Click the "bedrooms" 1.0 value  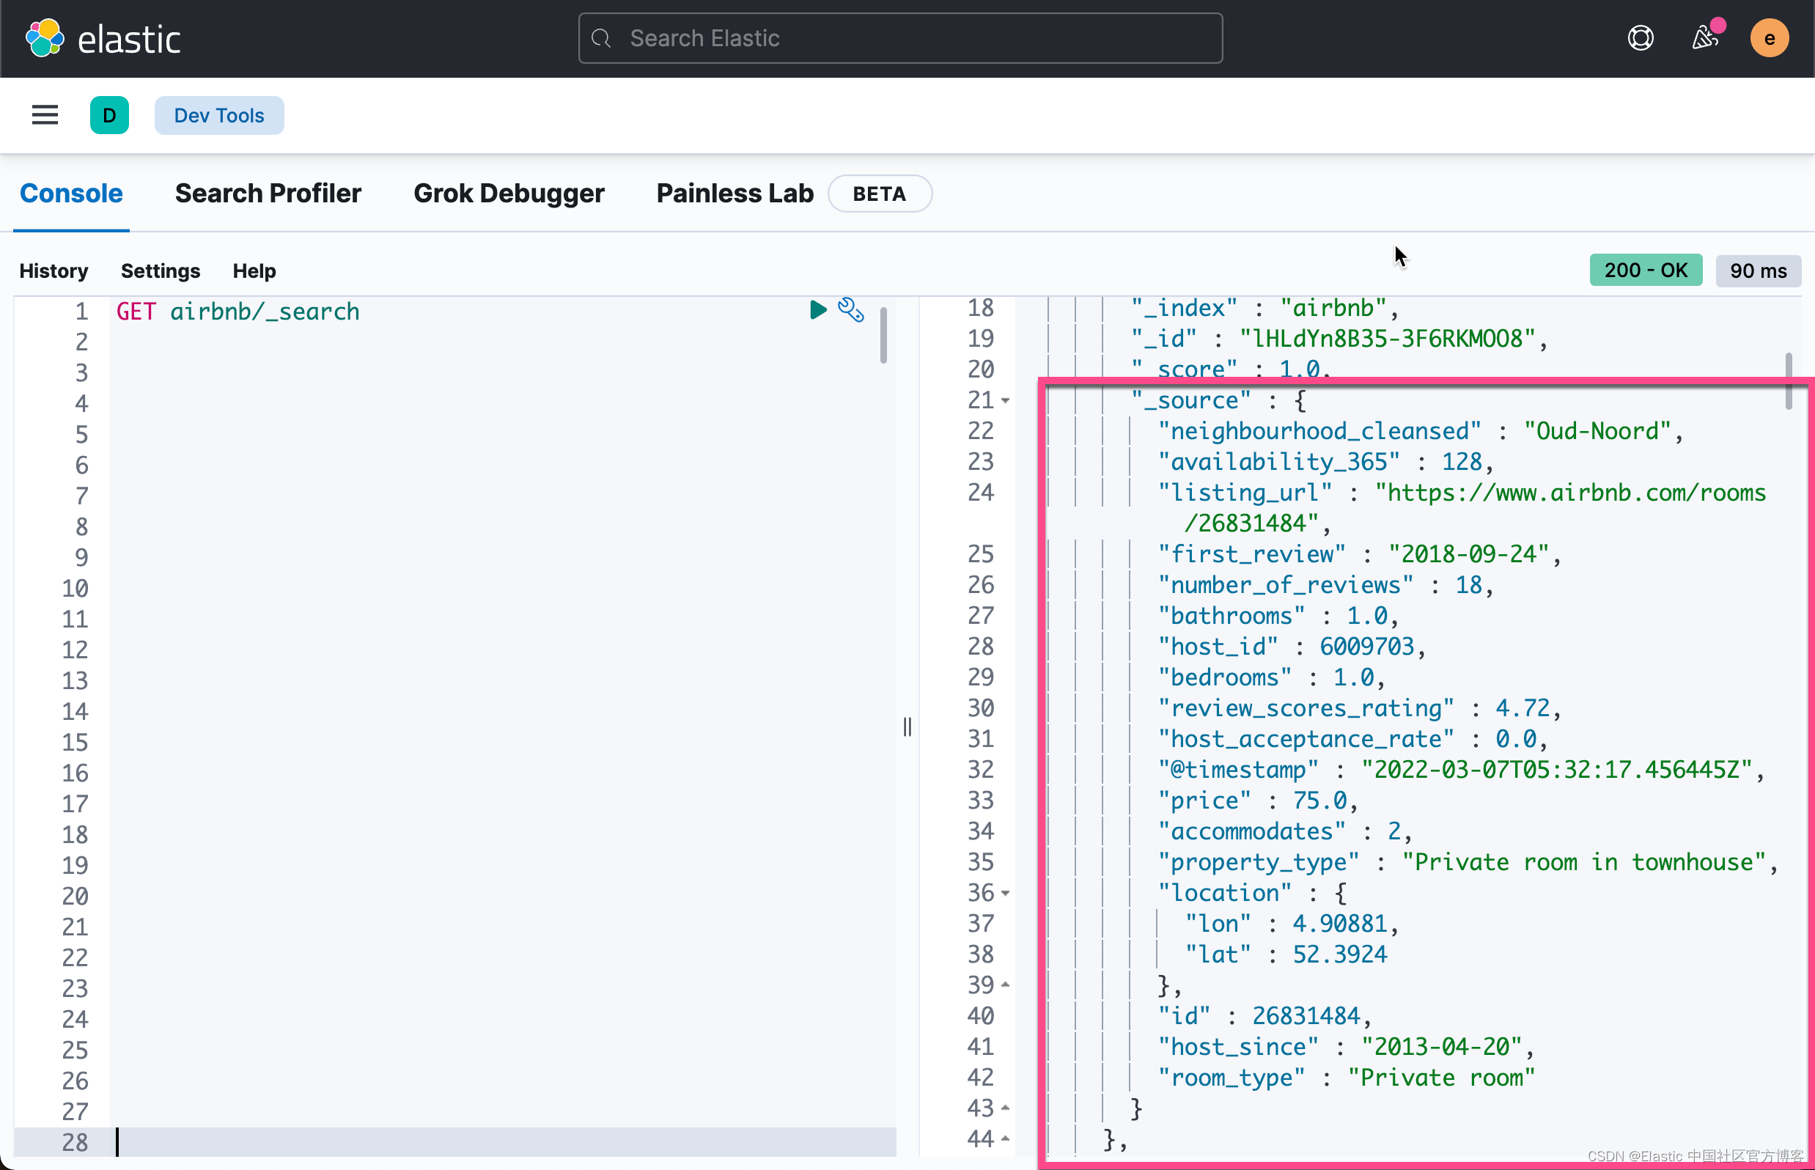point(1354,677)
